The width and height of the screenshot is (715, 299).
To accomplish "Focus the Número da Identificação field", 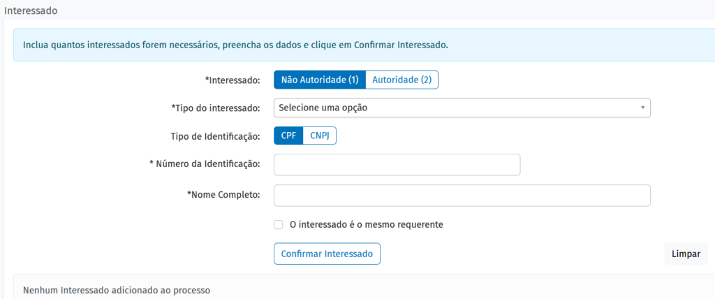I will [397, 164].
